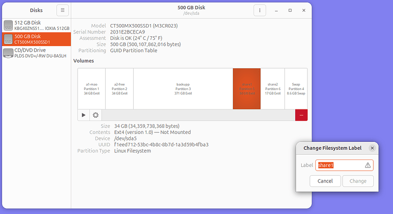The width and height of the screenshot is (393, 214).
Task: Select the backupp Partition 3 volume
Action: pyautogui.click(x=183, y=89)
